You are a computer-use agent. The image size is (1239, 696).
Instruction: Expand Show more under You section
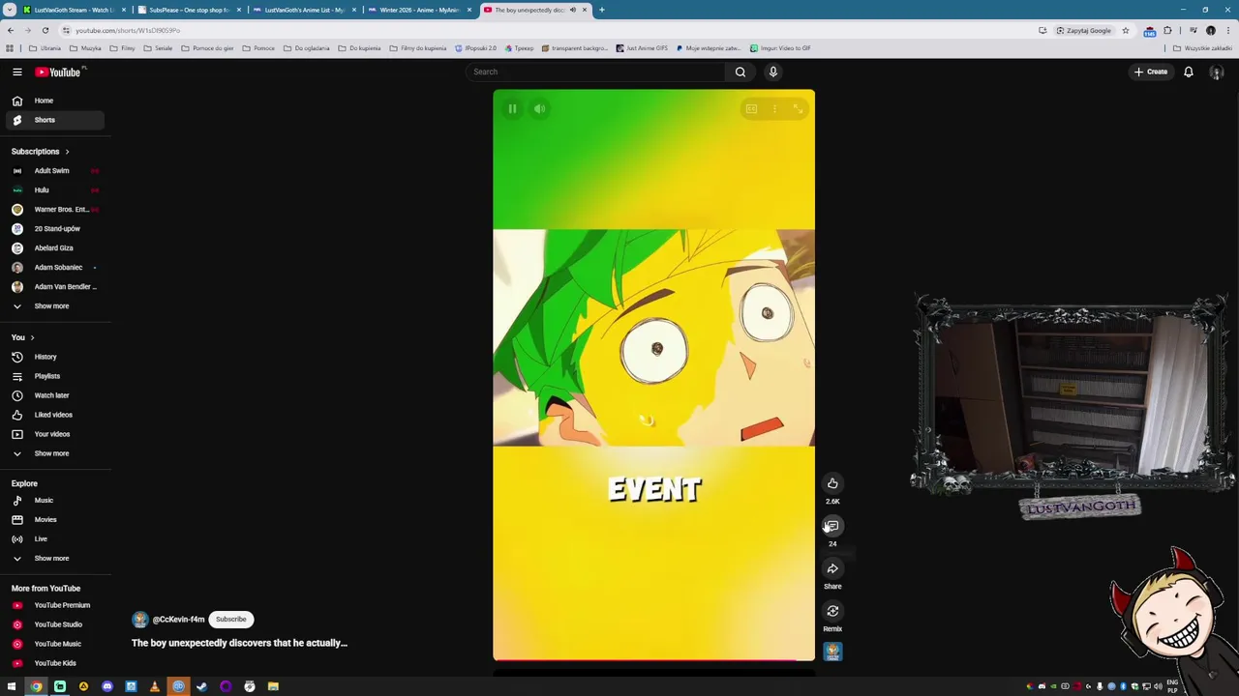tap(53, 453)
